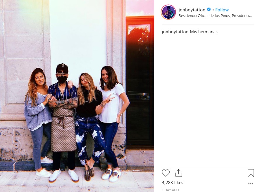Click the 1 DAY AGO timestamp

coord(170,190)
